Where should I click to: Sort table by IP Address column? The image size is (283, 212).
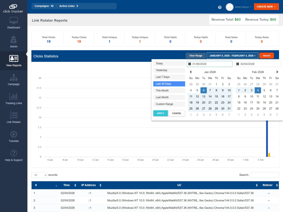(100, 185)
